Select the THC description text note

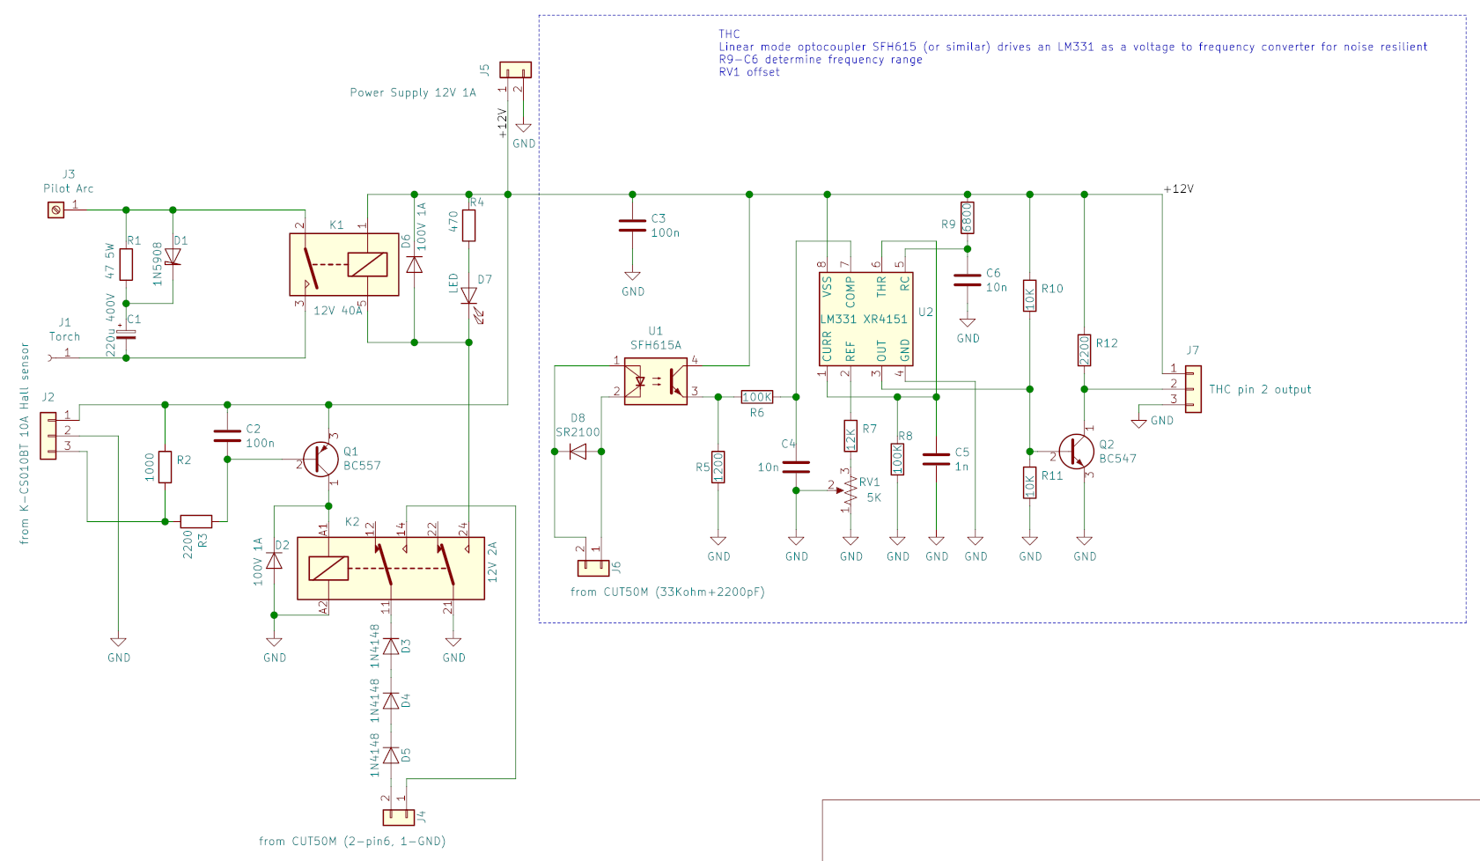point(1072,53)
